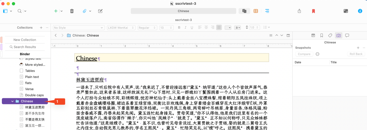The image size is (367, 130).
Task: Select the Verse document in binder
Action: [29, 89]
